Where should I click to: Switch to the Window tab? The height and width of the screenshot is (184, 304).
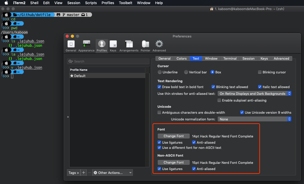(211, 59)
